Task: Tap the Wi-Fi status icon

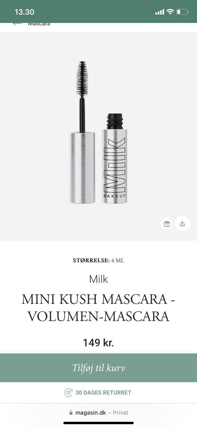Action: click(170, 12)
